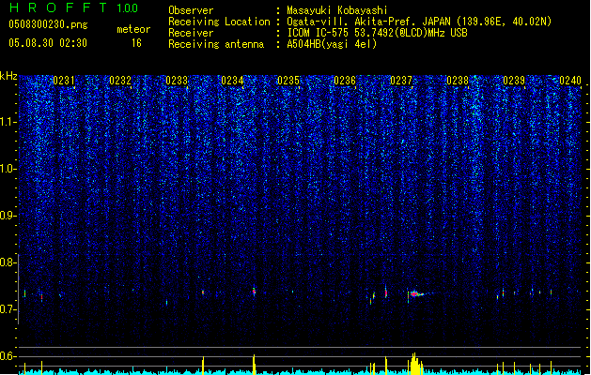Click the 0231 time marker

64,81
